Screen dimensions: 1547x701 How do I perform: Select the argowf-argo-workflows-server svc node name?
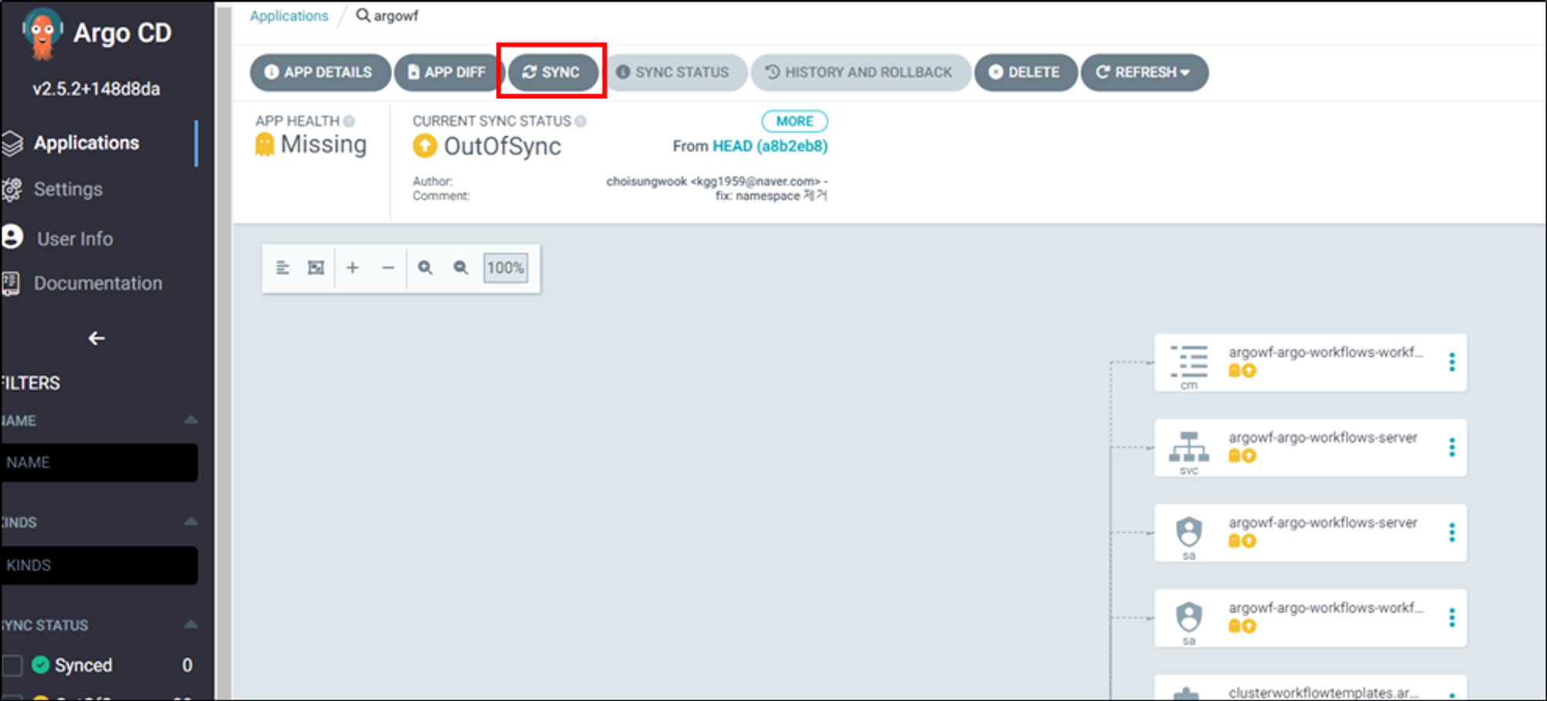pyautogui.click(x=1323, y=437)
